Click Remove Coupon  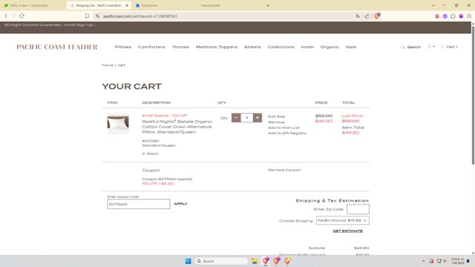(284, 170)
